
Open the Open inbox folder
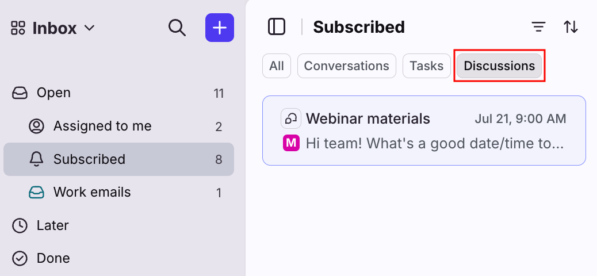tap(119, 93)
